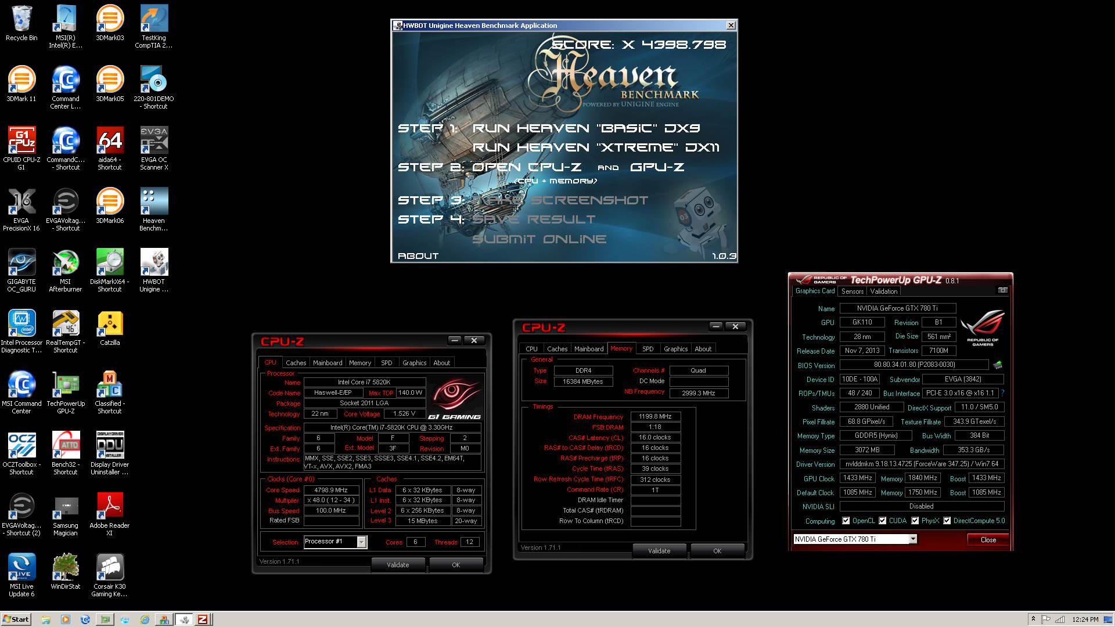Switch to the Caches tab in left CPU-Z window
The width and height of the screenshot is (1115, 627).
pyautogui.click(x=296, y=362)
